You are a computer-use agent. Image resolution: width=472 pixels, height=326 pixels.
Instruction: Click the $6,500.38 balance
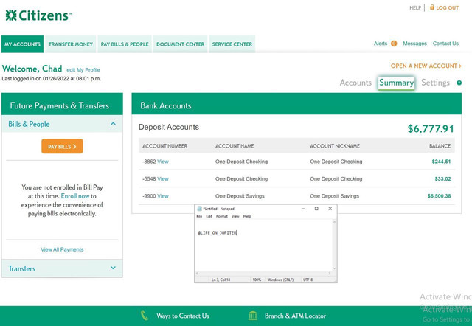pyautogui.click(x=440, y=196)
